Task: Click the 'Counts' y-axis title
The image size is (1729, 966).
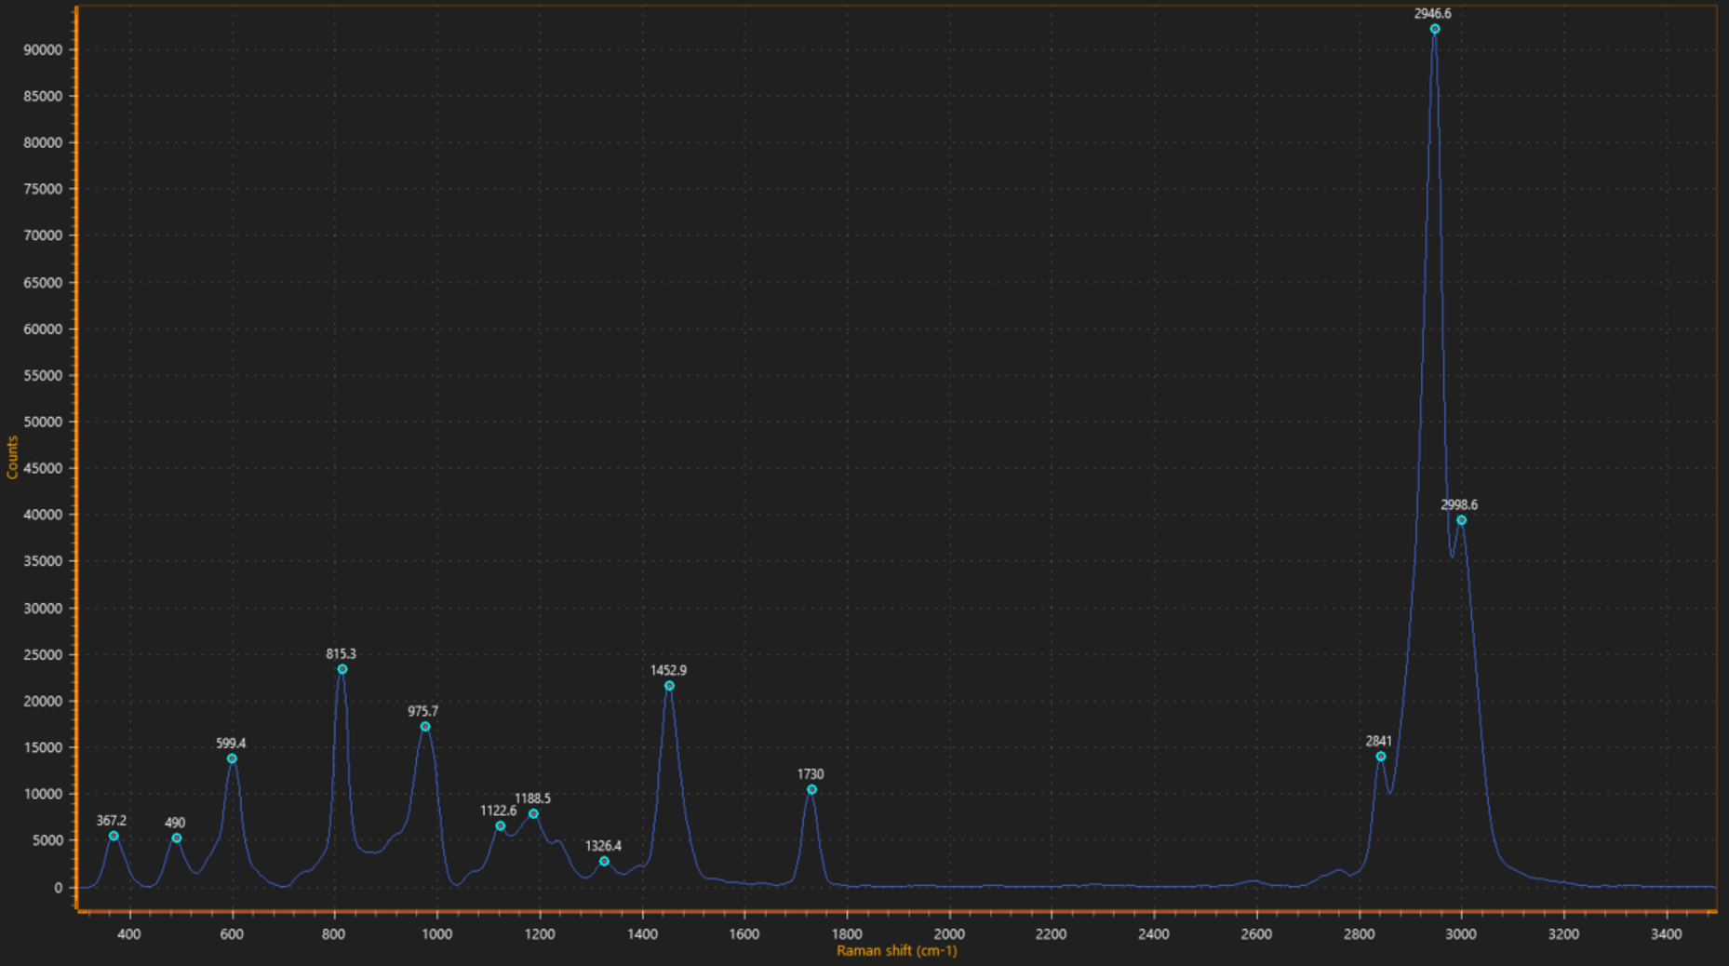Action: pos(12,458)
